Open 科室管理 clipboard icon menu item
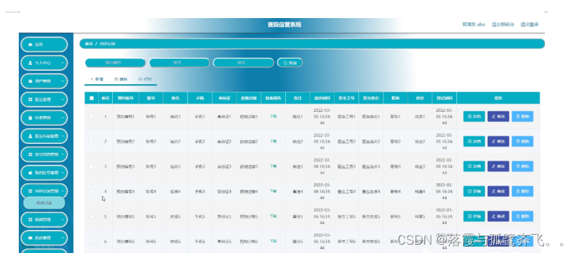The height and width of the screenshot is (253, 574). point(45,117)
